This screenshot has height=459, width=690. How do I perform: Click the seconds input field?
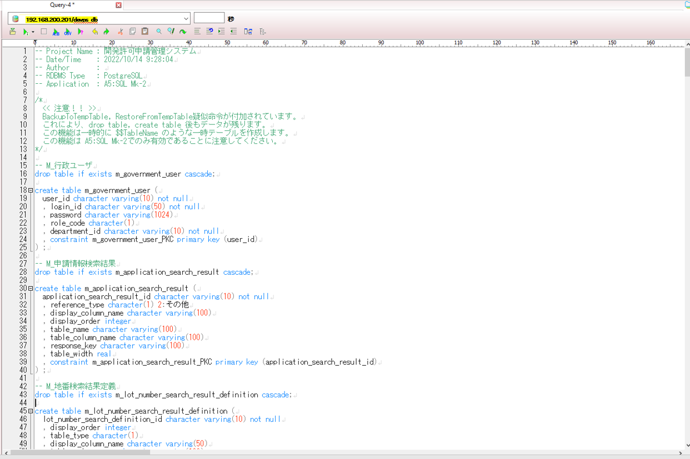[209, 18]
